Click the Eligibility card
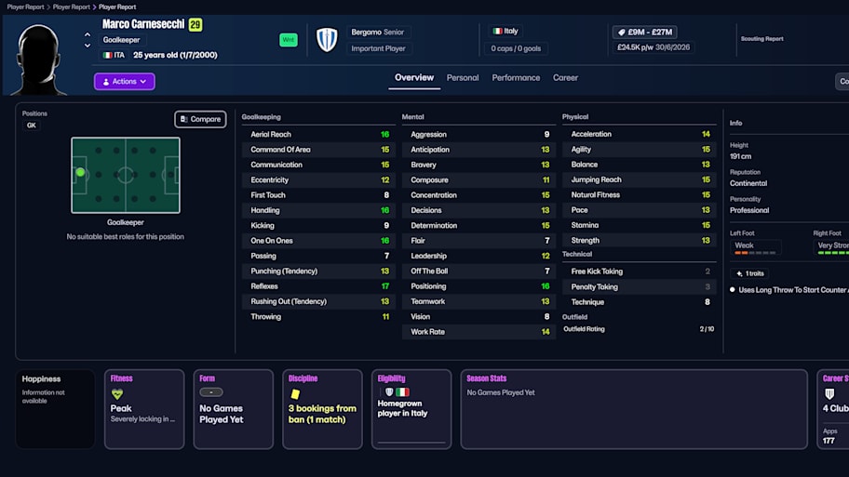 (411, 409)
